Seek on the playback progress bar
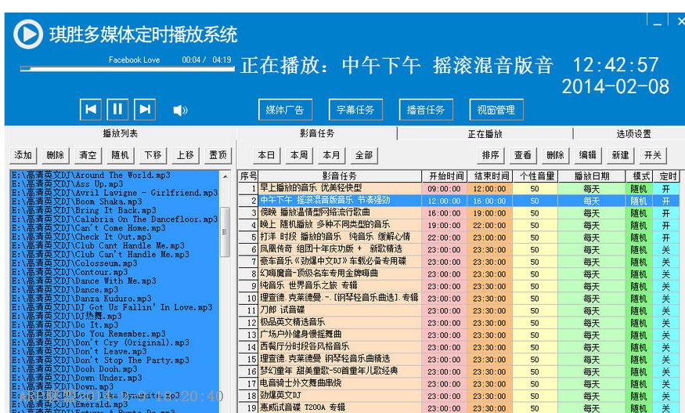Screen dimensions: 685x413 (x=127, y=69)
